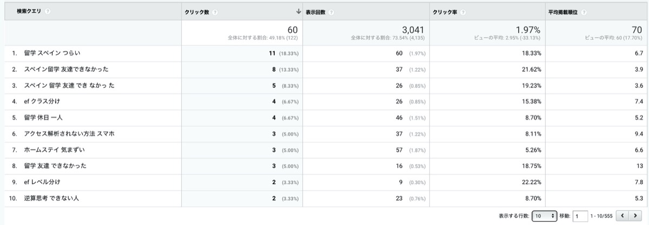Click impressions value 23 (0.76%)
The height and width of the screenshot is (225, 649).
tap(411, 199)
